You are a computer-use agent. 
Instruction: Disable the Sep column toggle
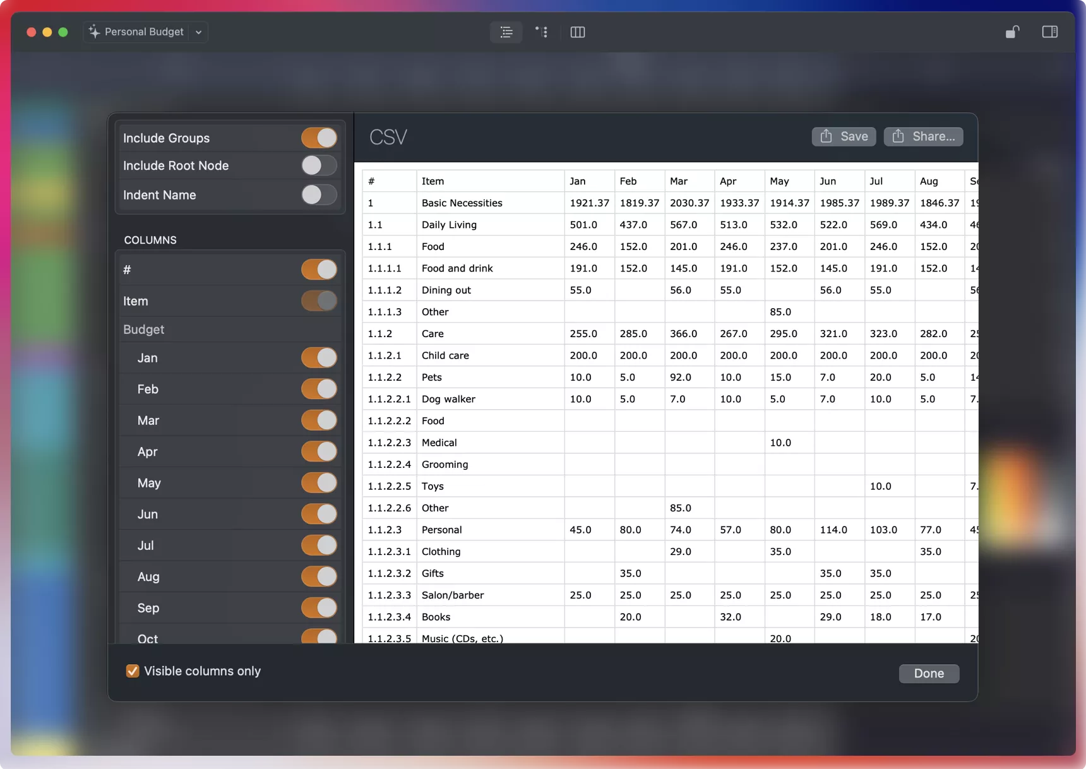click(x=319, y=607)
